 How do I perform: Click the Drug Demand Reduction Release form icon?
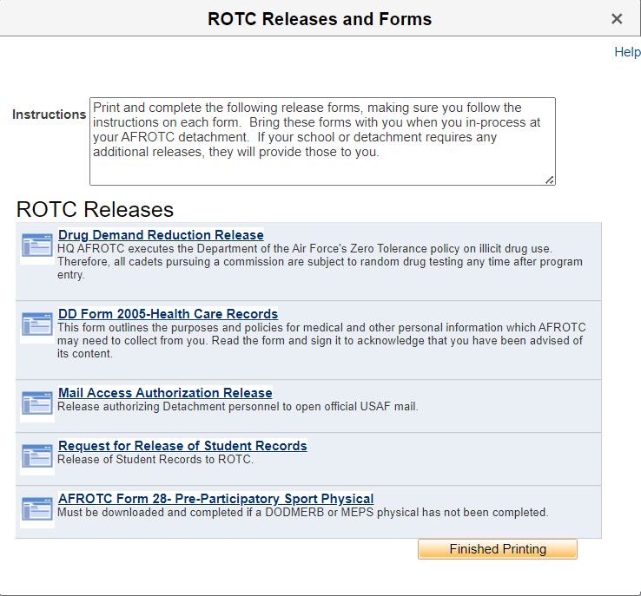(37, 246)
